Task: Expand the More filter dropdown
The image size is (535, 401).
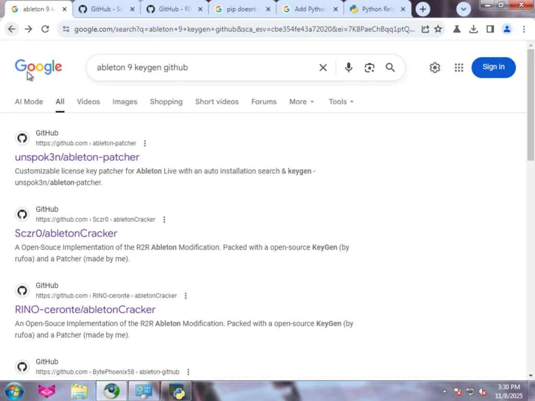Action: point(301,102)
